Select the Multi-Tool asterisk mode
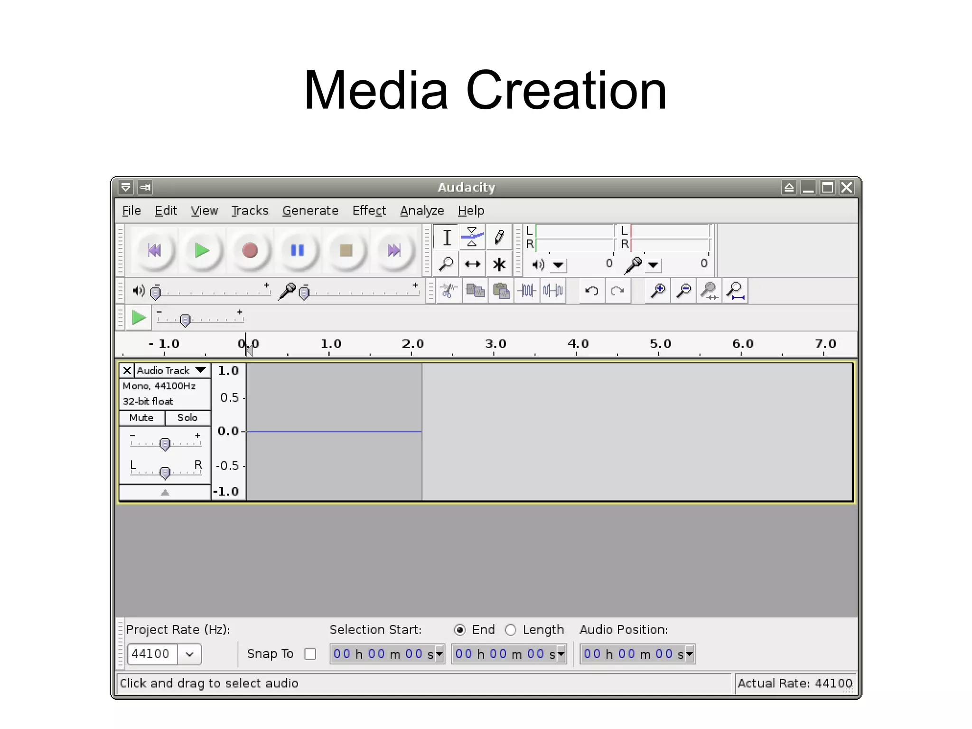 [x=499, y=264]
